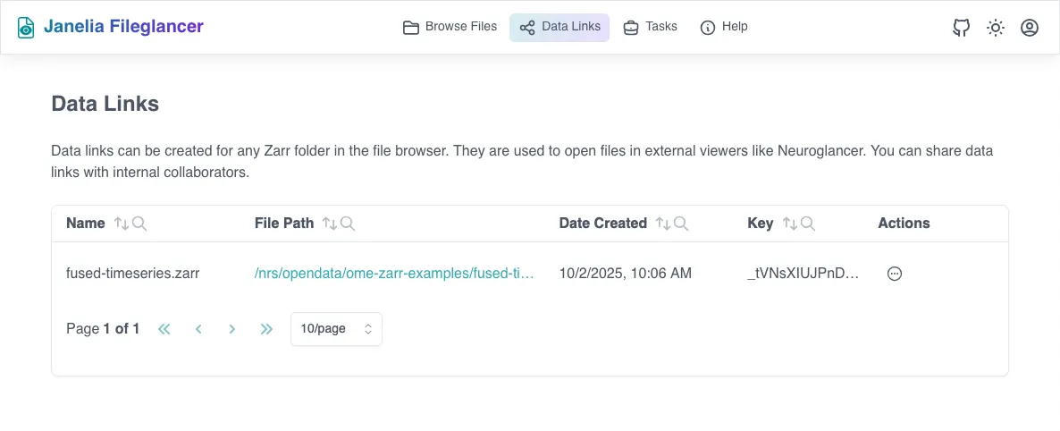Open the user profile icon
This screenshot has width=1060, height=431.
[1030, 28]
